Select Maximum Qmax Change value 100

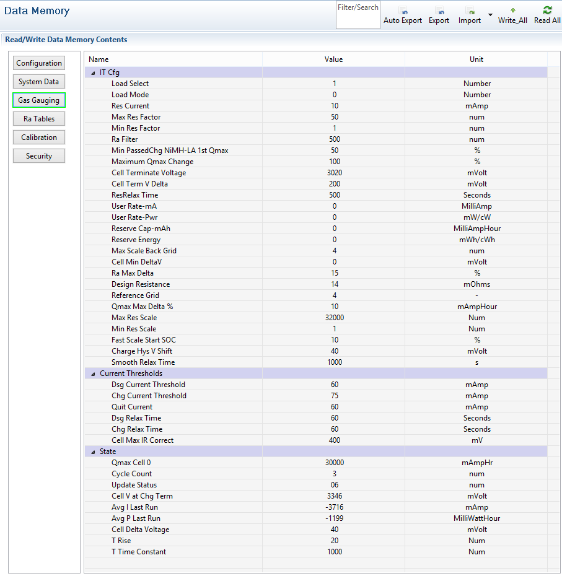(334, 162)
